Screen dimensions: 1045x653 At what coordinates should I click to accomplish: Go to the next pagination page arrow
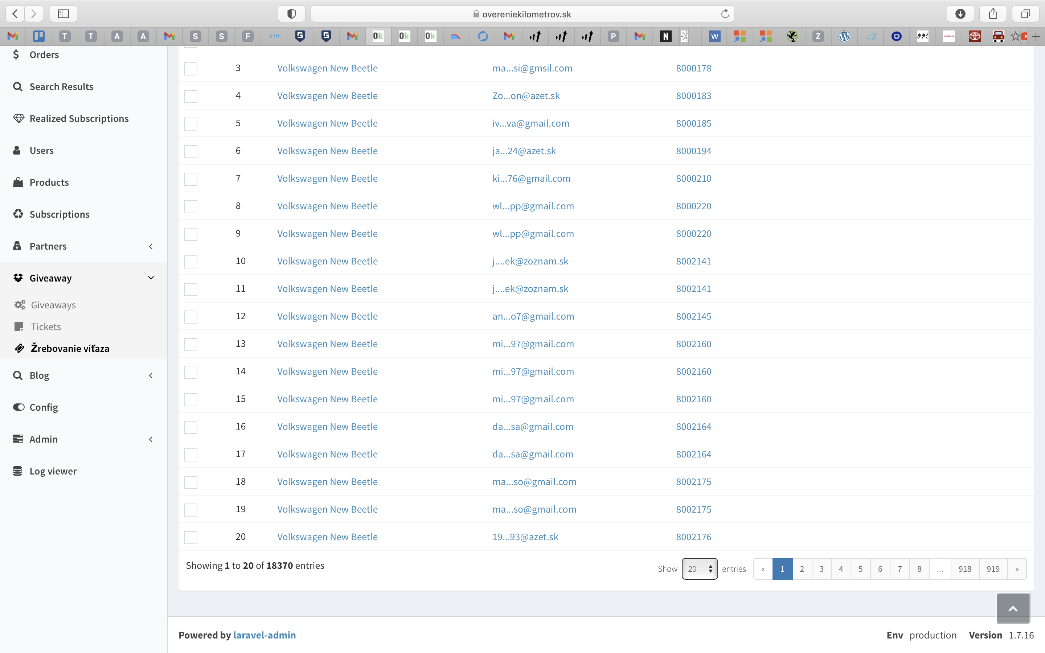(1017, 569)
